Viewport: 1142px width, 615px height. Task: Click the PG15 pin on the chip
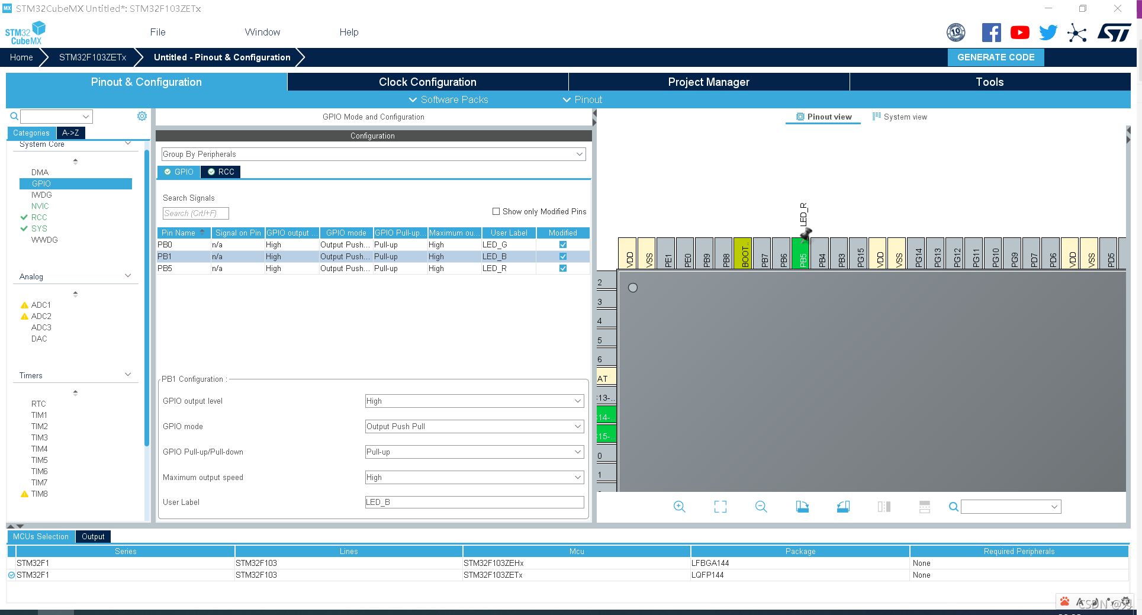859,253
